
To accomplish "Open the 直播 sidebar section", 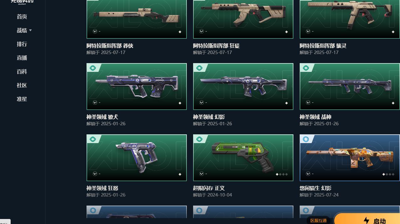I will (22, 58).
